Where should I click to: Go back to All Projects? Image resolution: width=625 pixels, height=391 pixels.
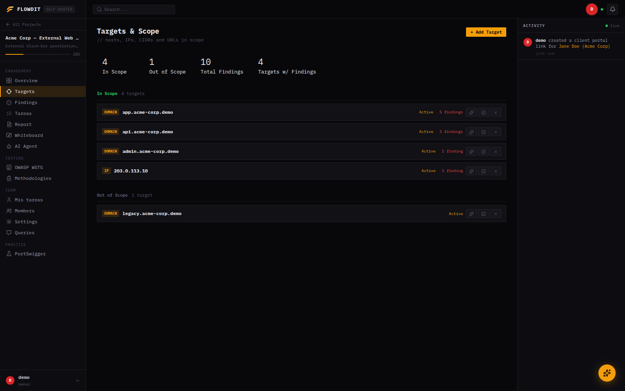(x=23, y=24)
